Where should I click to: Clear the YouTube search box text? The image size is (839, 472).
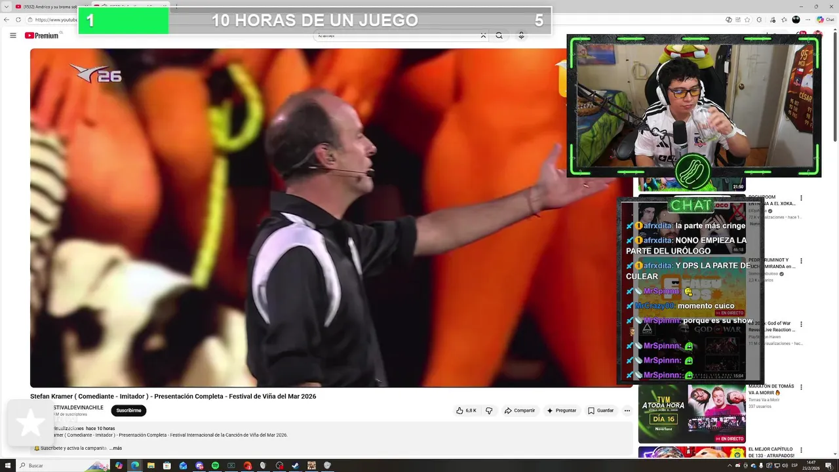483,35
